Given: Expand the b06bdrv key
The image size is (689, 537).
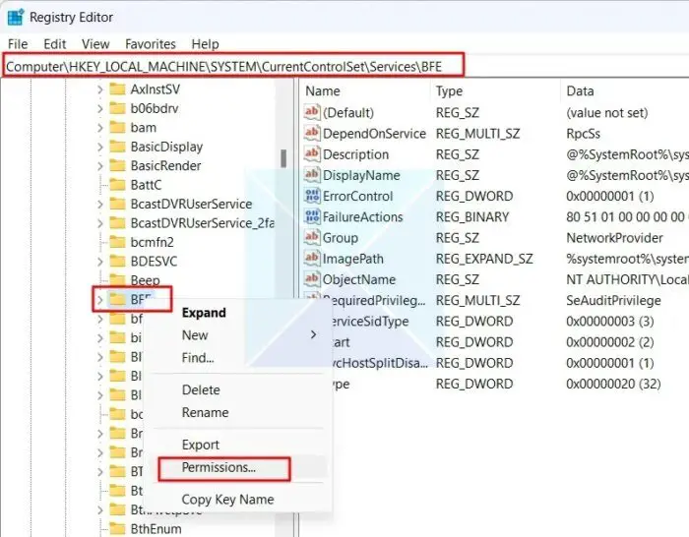Looking at the screenshot, I should pos(99,108).
